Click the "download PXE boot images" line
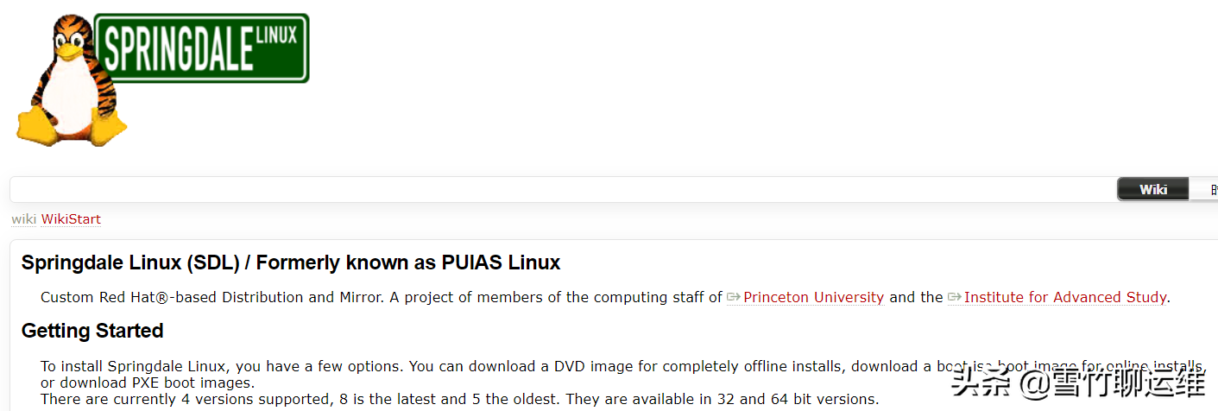The width and height of the screenshot is (1218, 411). click(x=147, y=383)
